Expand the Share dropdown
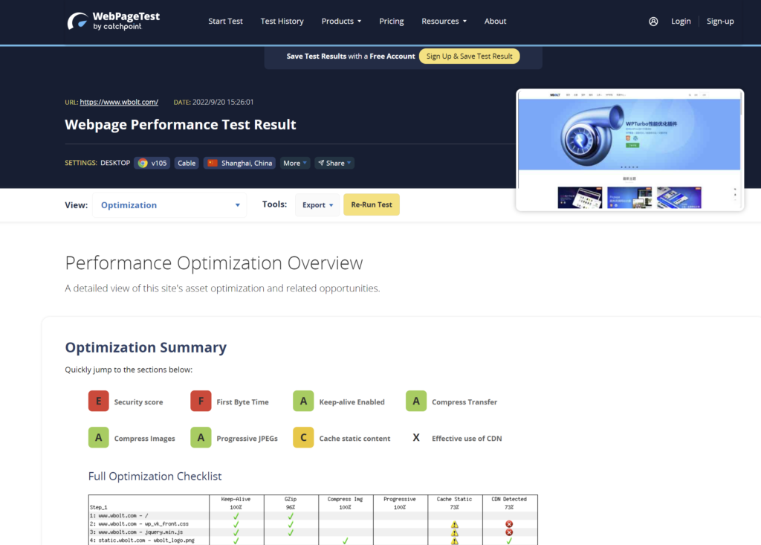The image size is (761, 545). coord(334,163)
